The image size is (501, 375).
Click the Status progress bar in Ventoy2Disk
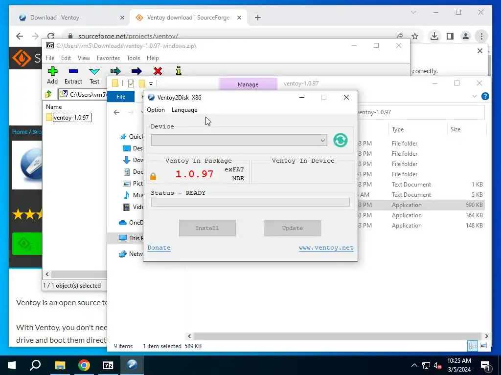[x=250, y=202]
